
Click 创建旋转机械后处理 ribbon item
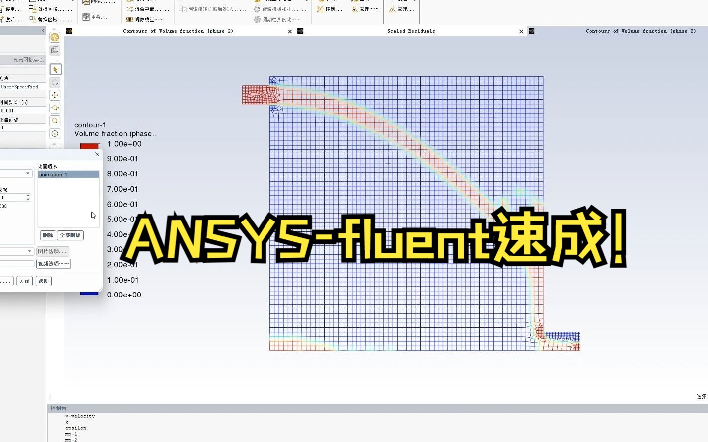213,9
